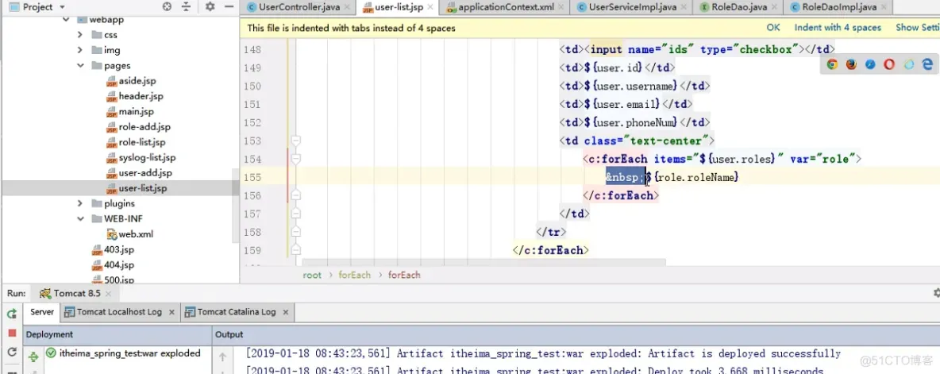Screen dimensions: 940x374
Task: Click the ${user.email} line of code
Action: click(x=626, y=104)
